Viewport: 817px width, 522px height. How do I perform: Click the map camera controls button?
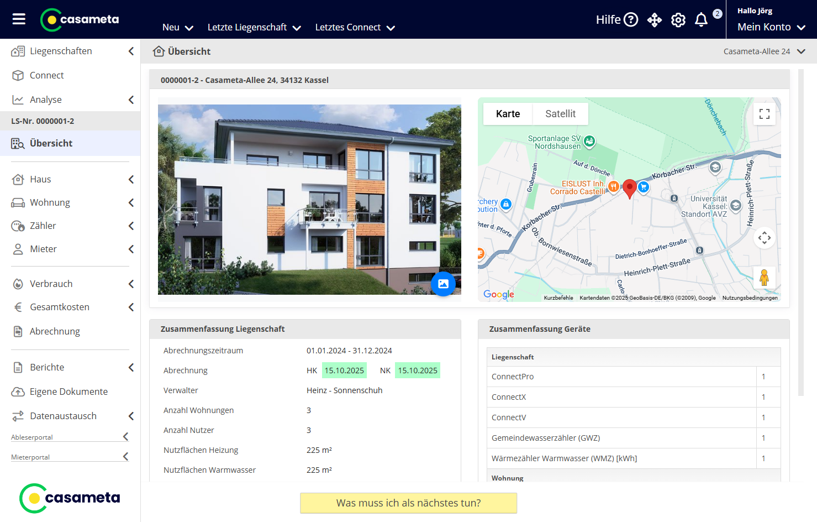click(x=764, y=238)
